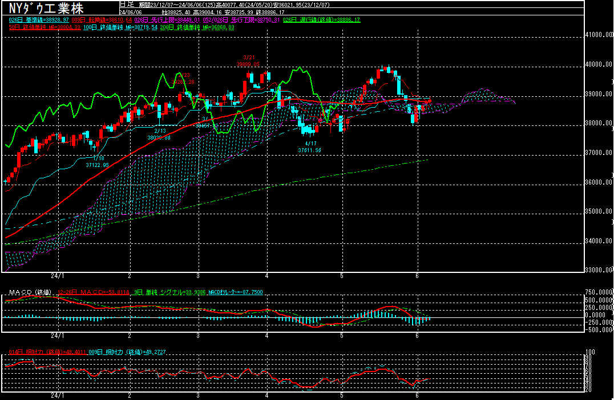The image size is (614, 400).
Task: Click the 39889.05 peak price annotation
Action: point(248,64)
